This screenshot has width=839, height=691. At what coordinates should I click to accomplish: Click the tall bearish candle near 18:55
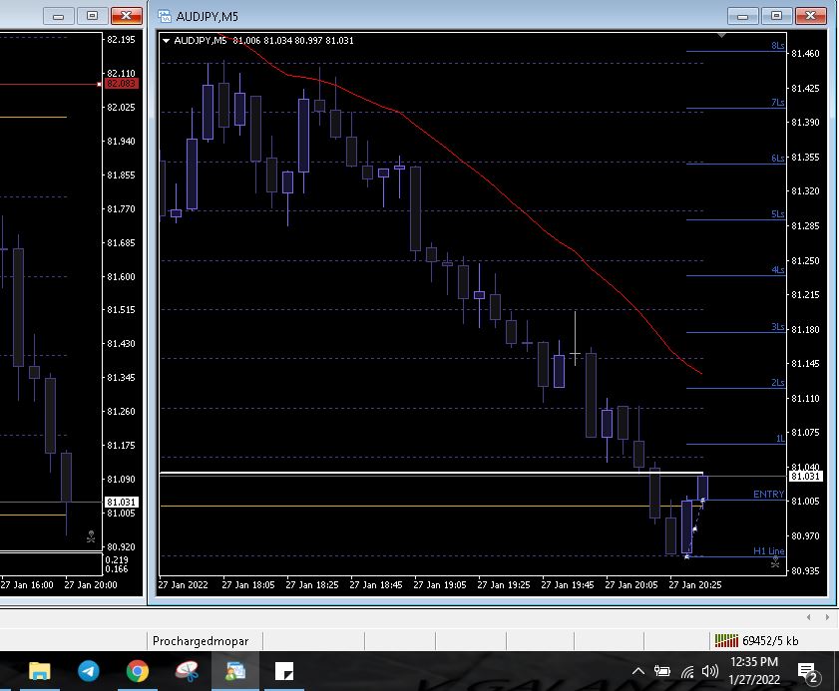click(x=415, y=208)
